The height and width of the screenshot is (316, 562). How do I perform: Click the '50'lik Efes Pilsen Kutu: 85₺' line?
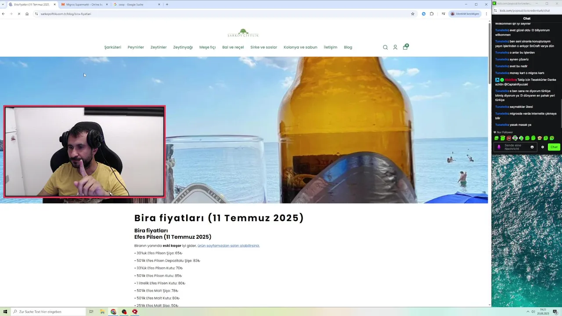coord(158,276)
